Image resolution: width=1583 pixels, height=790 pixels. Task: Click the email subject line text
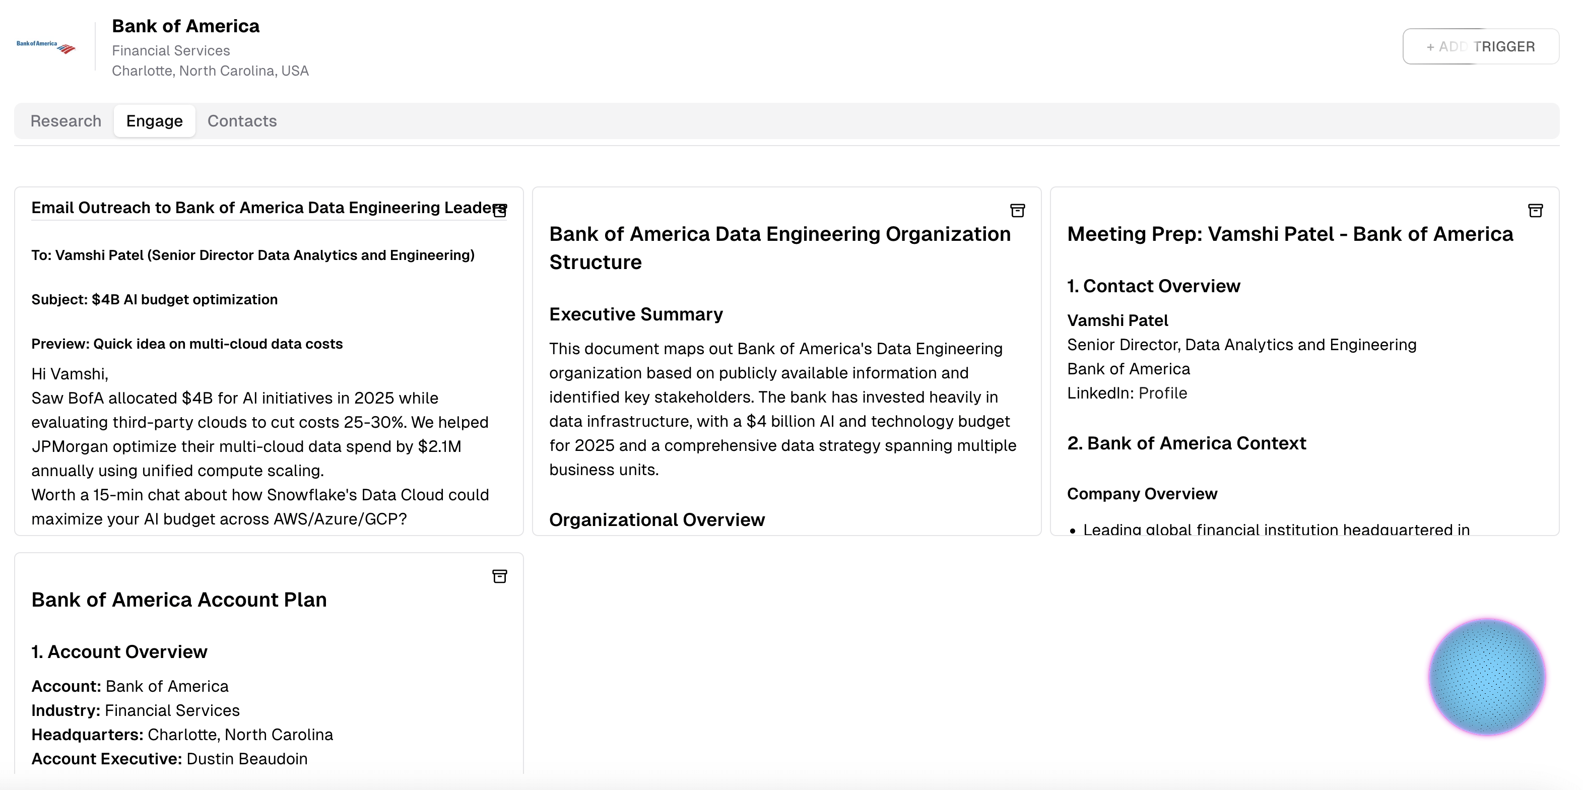[154, 300]
